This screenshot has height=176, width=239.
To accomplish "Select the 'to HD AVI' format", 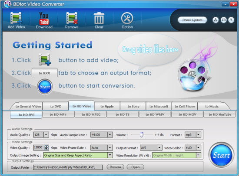I will pyautogui.click(x=26, y=115).
